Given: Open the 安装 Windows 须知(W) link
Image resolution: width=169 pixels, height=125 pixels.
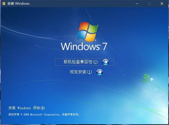Looking at the screenshot, I should coord(27,108).
